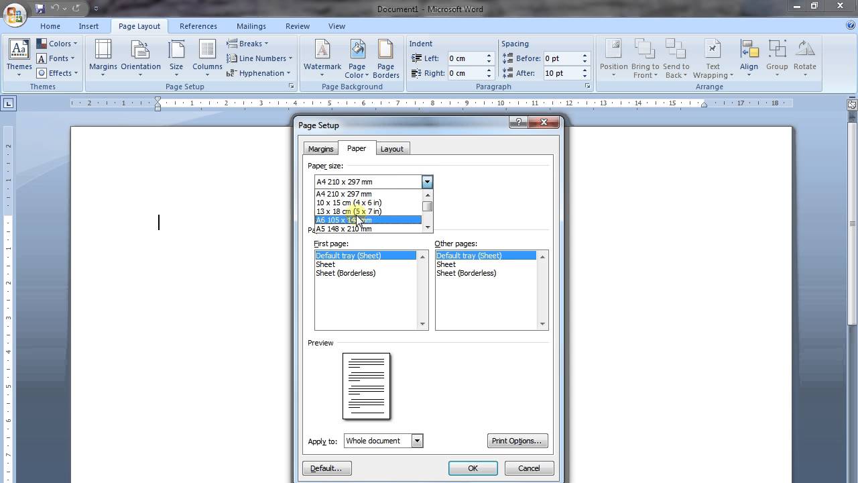
Task: Open the View tab
Action: point(336,26)
